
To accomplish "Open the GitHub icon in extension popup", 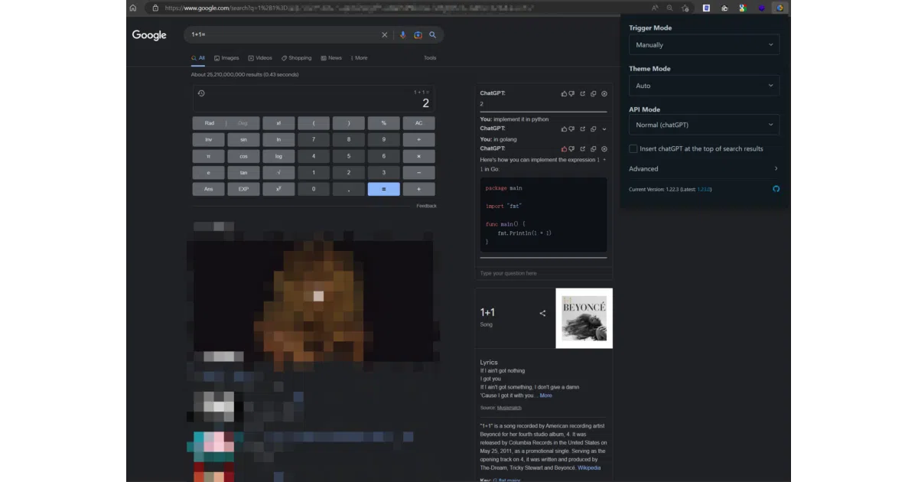I will pyautogui.click(x=776, y=189).
